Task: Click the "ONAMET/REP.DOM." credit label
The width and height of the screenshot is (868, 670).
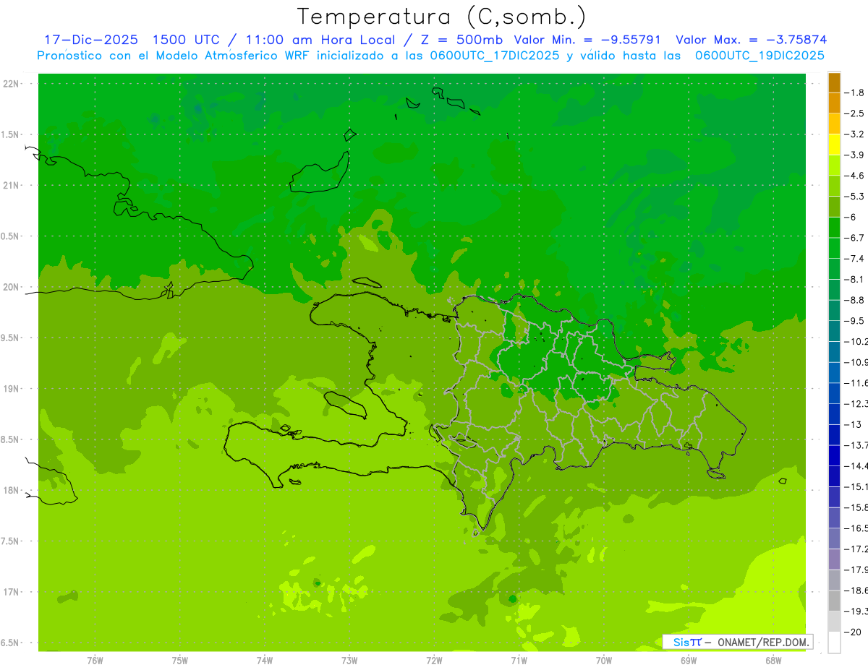Action: click(763, 642)
